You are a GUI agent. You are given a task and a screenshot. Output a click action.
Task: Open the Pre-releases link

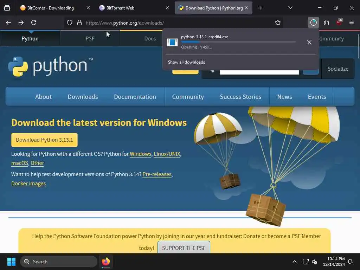point(157,174)
